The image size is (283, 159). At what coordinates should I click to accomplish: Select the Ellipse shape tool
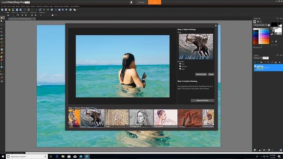click(2, 67)
